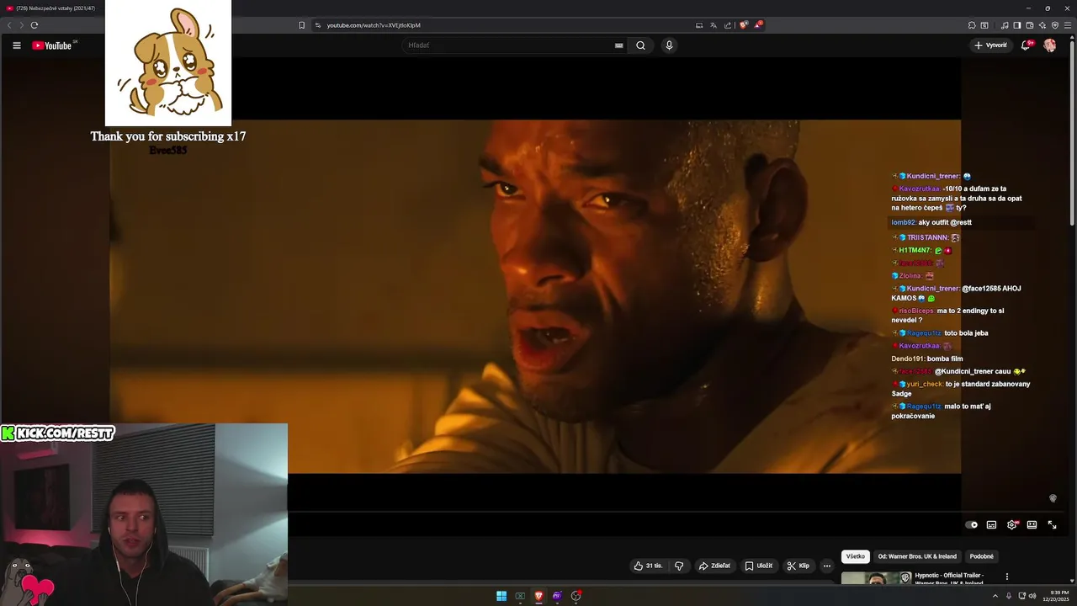Image resolution: width=1077 pixels, height=606 pixels.
Task: Open the on-screen keyboard icon in search box
Action: click(619, 45)
